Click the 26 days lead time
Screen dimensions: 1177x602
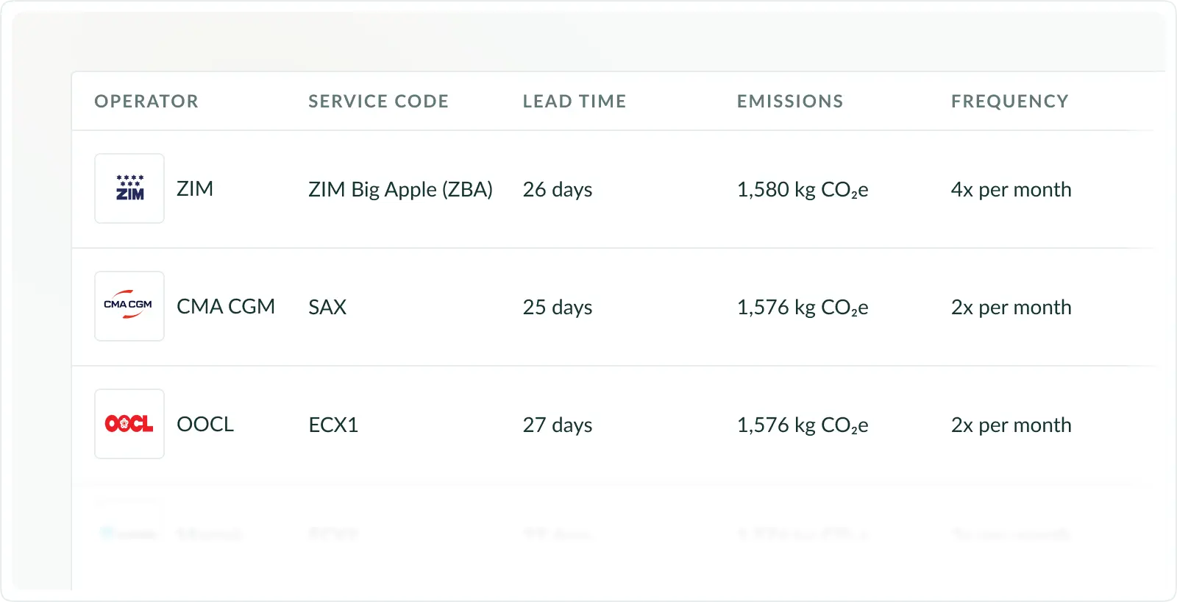(558, 190)
